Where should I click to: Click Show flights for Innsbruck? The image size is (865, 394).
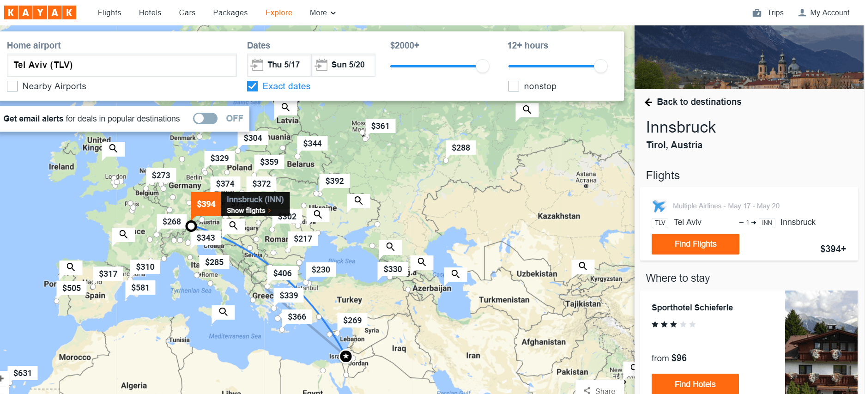point(248,211)
